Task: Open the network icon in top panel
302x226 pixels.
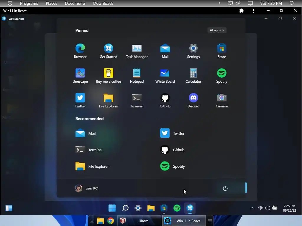Action: (230, 3)
